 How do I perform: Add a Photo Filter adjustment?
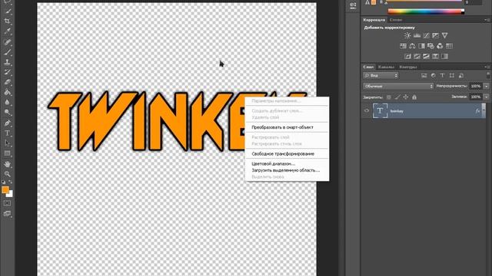[x=430, y=46]
